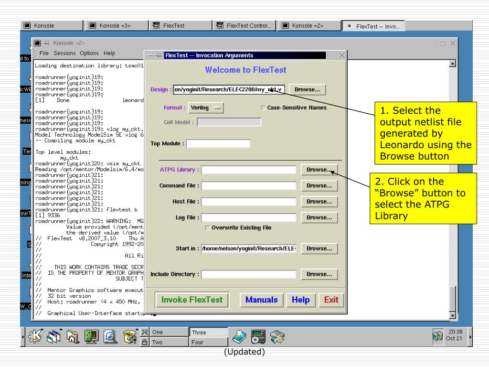Click Konsole scrollbar up arrow

(x=453, y=64)
